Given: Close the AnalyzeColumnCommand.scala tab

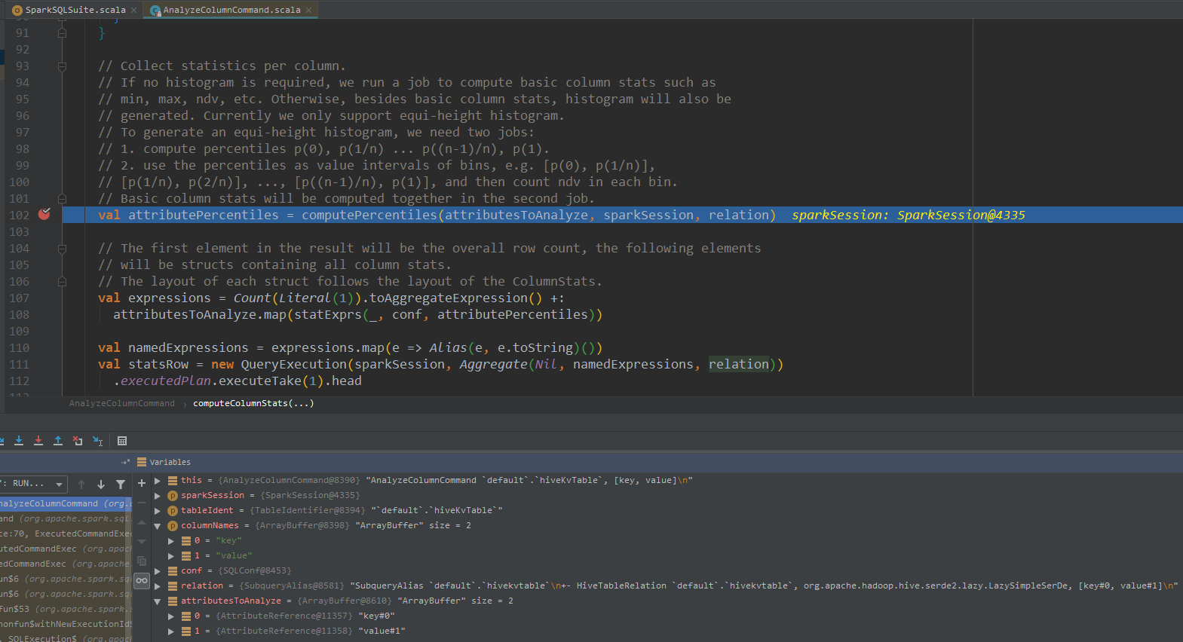Looking at the screenshot, I should [x=309, y=10].
